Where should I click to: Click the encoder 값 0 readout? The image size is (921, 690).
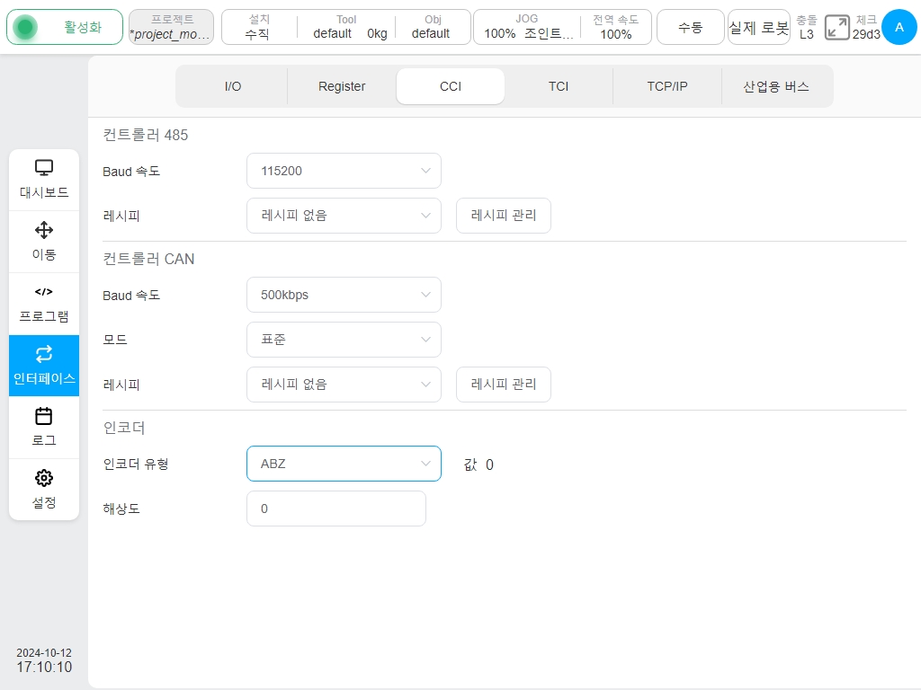[x=478, y=464]
